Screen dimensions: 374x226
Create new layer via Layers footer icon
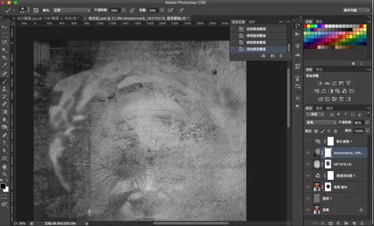(x=354, y=224)
